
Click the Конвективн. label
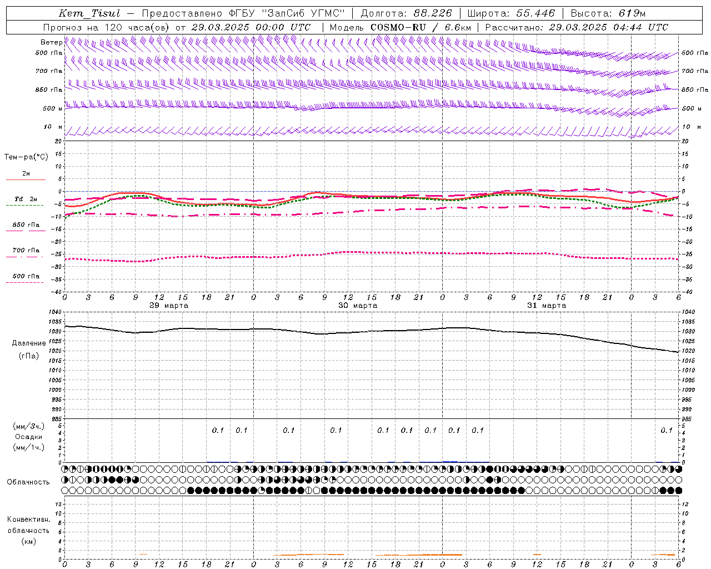28,520
